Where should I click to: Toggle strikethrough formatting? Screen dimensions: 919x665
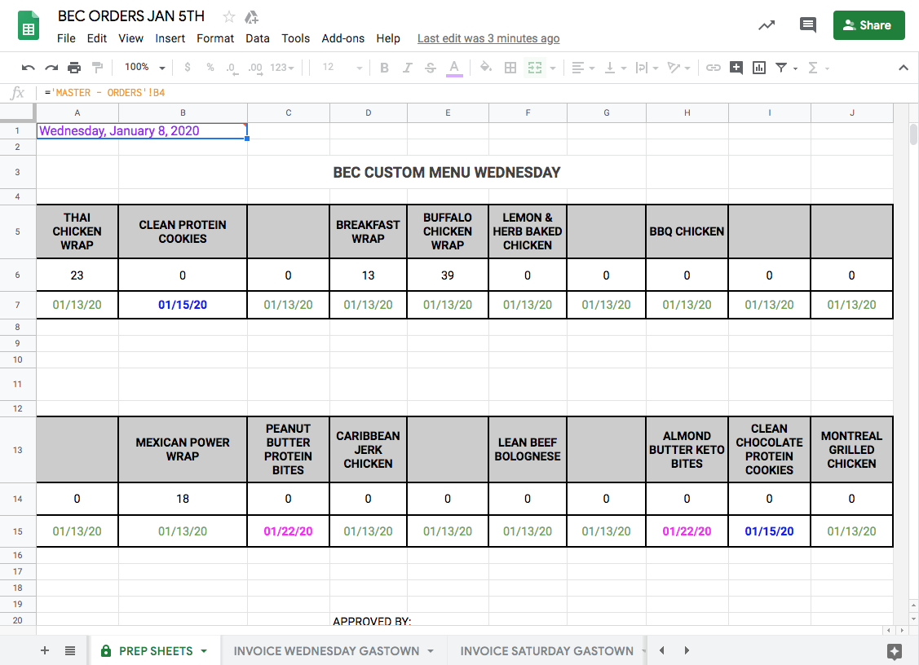pos(431,68)
